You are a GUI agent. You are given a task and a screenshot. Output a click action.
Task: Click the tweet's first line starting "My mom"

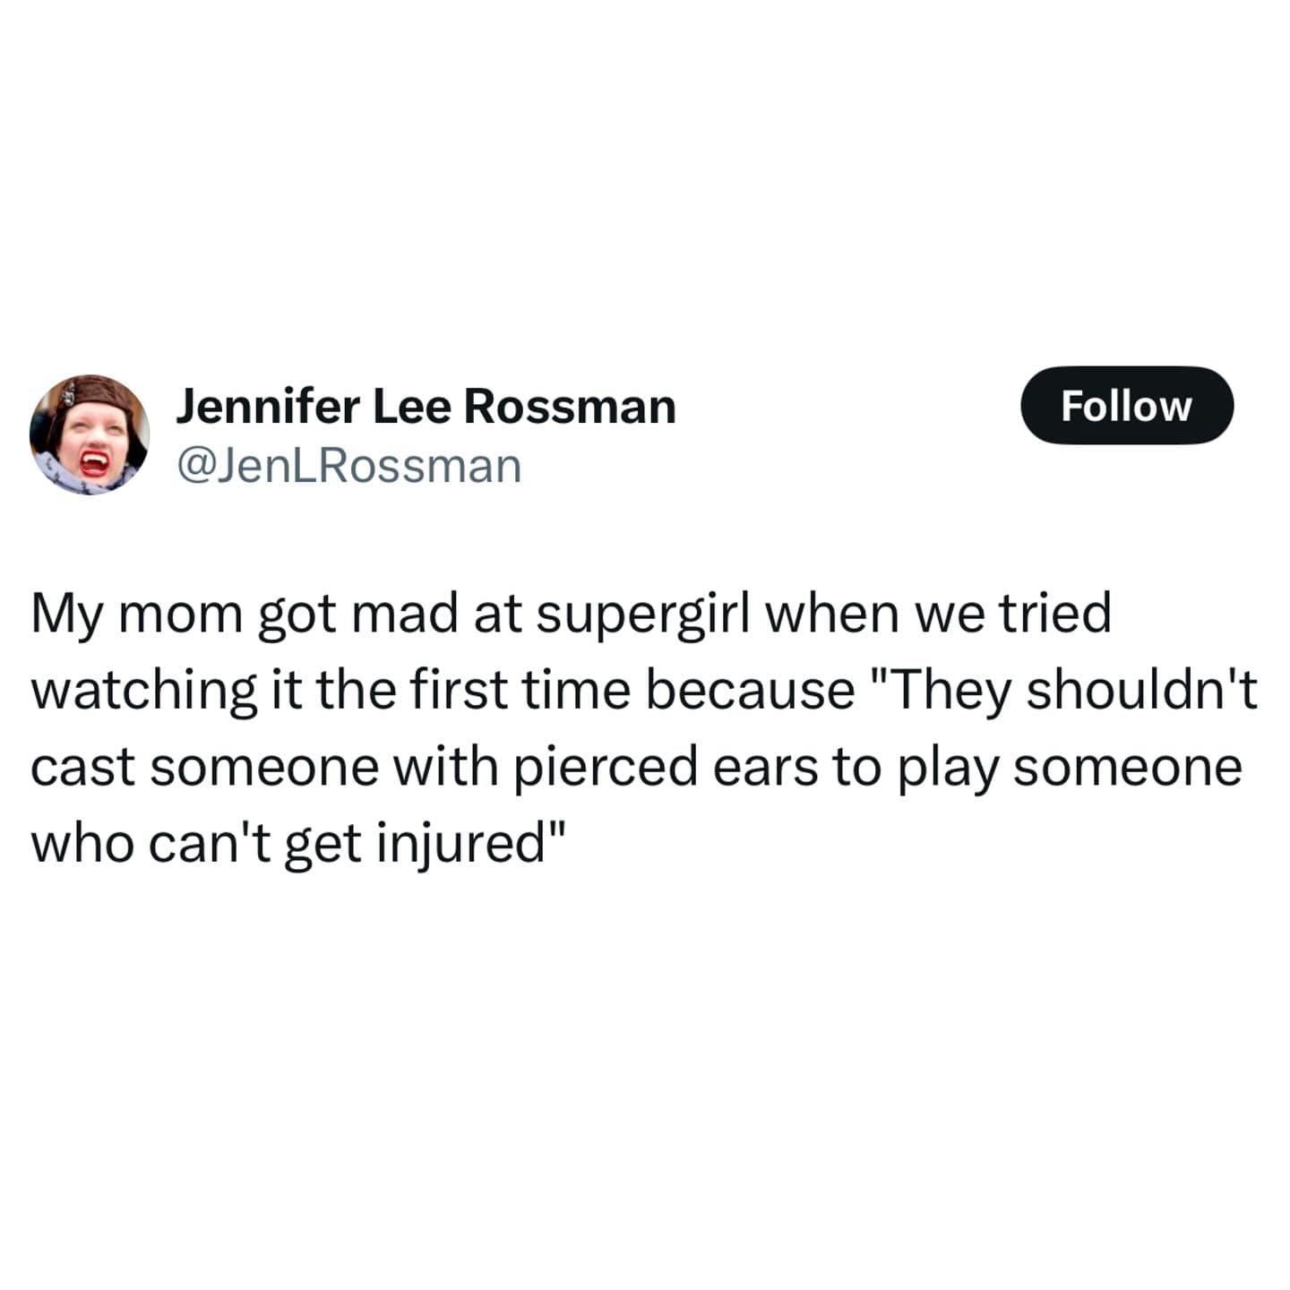click(571, 615)
